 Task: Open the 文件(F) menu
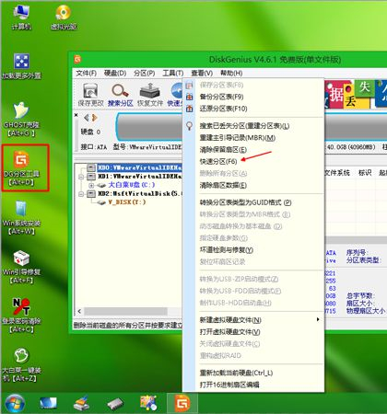point(87,74)
